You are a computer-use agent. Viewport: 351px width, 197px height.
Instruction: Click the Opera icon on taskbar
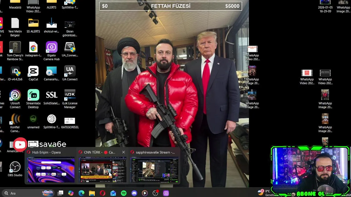(x=102, y=193)
